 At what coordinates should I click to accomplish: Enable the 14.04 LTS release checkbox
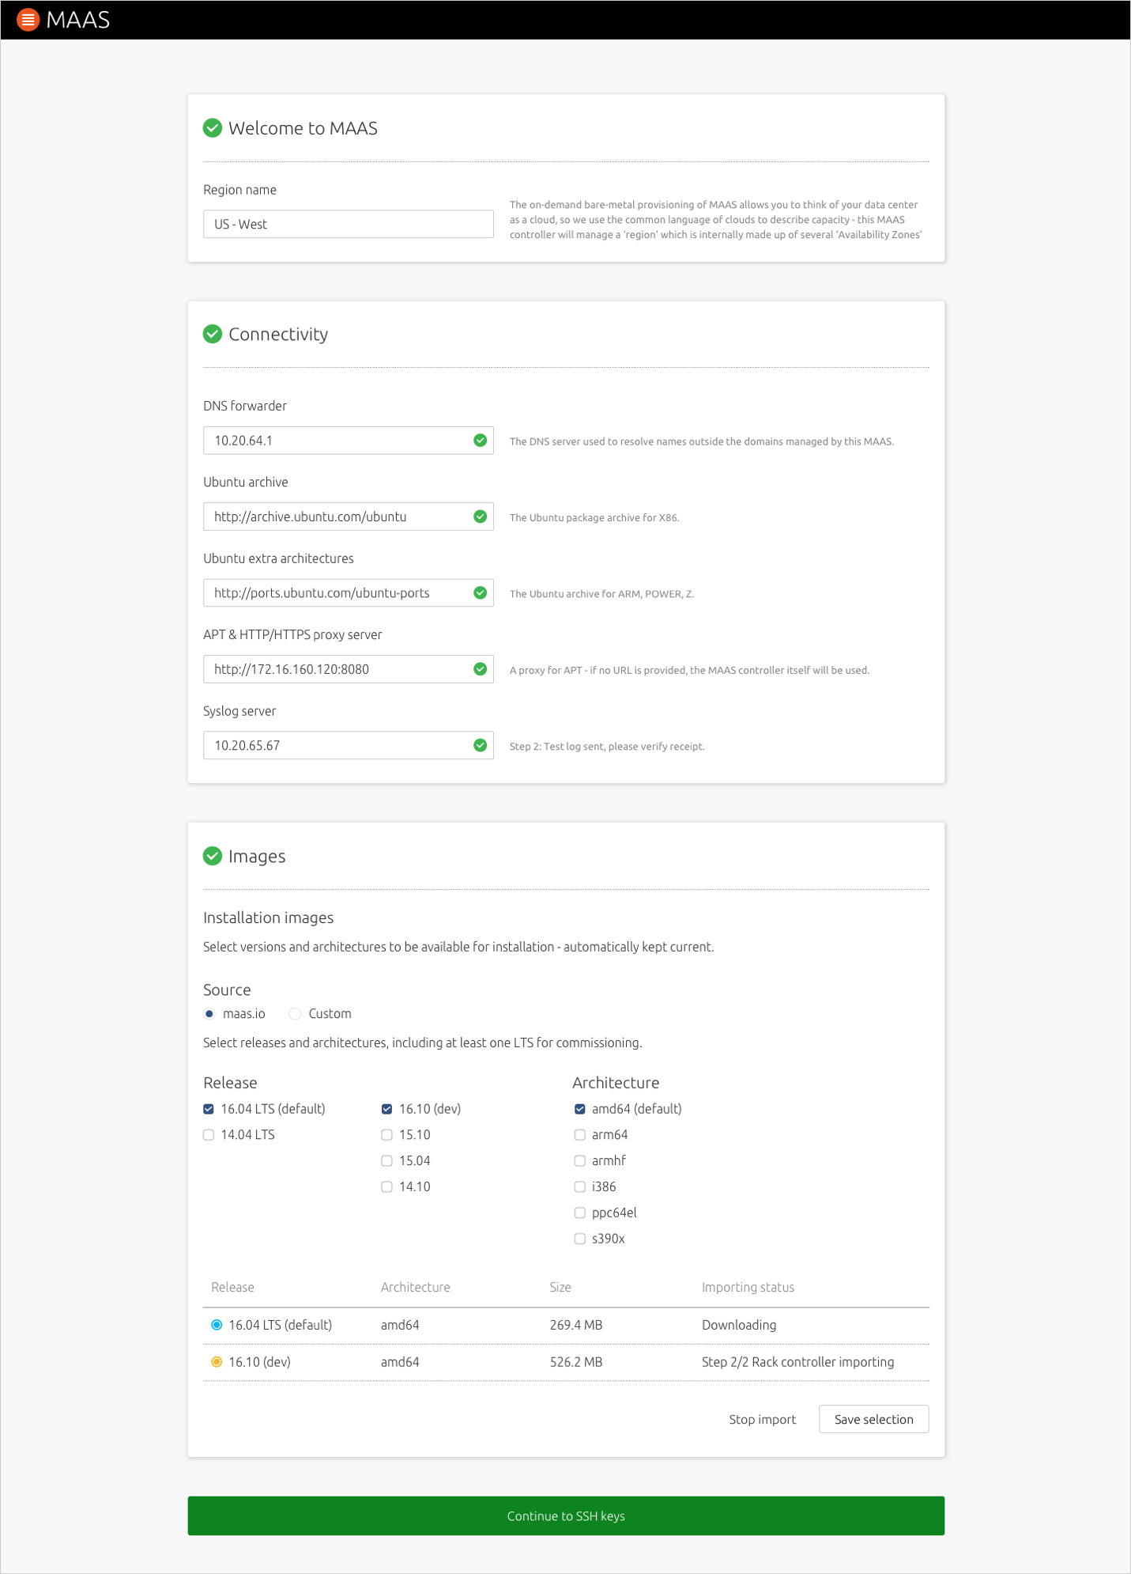click(x=209, y=1135)
